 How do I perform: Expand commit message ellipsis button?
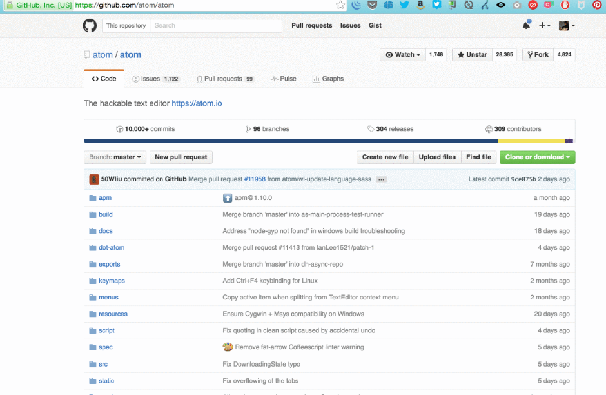click(381, 179)
